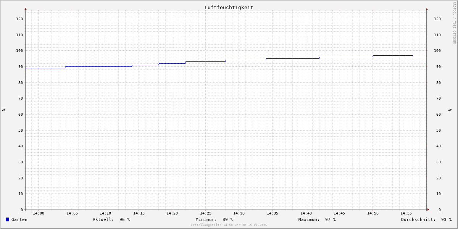Image resolution: width=458 pixels, height=229 pixels.
Task: Click the Durchschnitt 93 % statistic
Action: coord(426,219)
